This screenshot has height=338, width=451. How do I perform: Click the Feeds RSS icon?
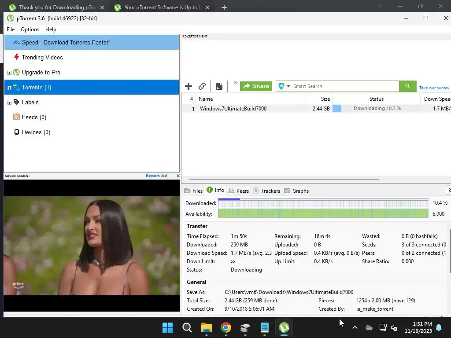[16, 117]
